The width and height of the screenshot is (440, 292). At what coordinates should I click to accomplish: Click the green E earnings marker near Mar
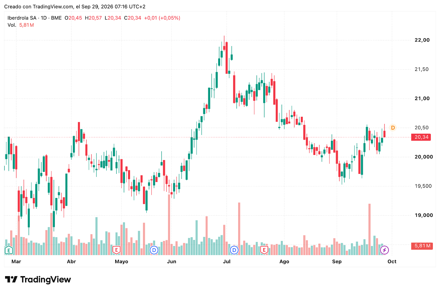click(8, 250)
